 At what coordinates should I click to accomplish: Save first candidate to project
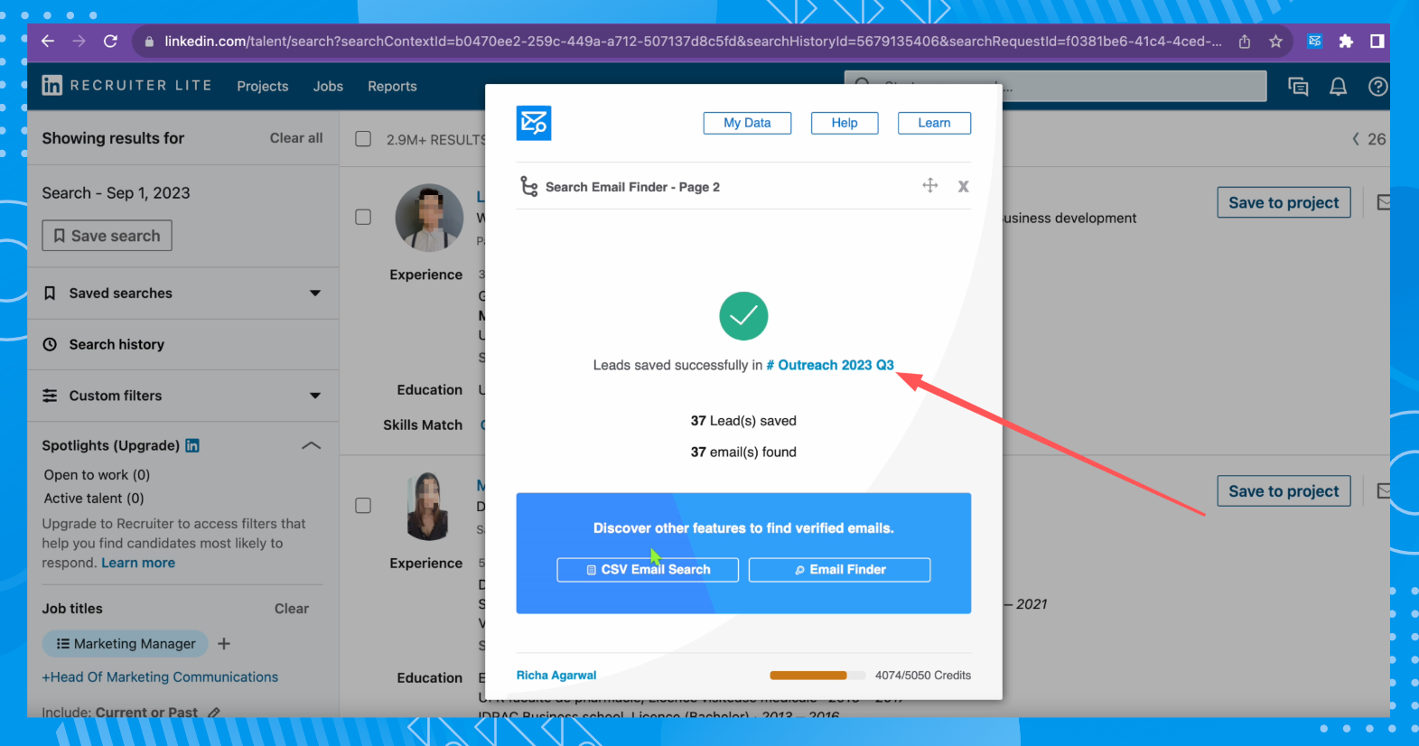point(1284,202)
